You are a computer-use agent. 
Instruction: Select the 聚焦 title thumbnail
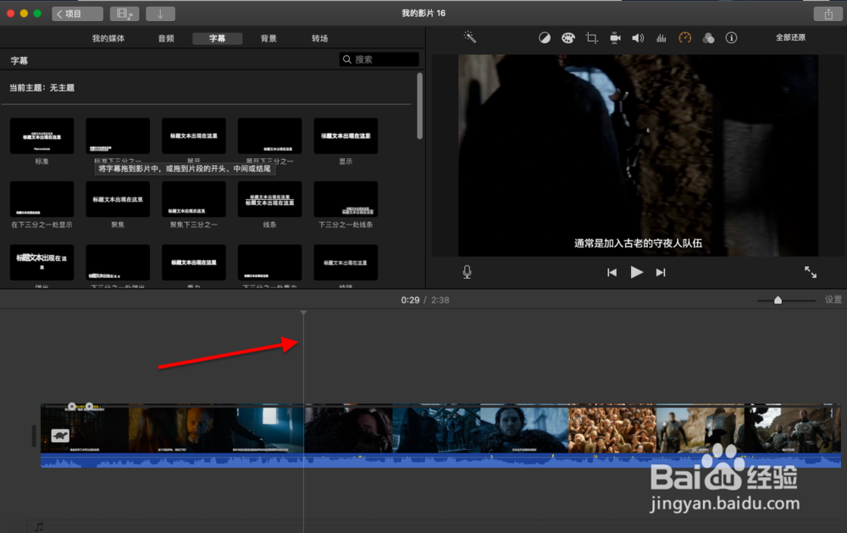click(x=118, y=199)
